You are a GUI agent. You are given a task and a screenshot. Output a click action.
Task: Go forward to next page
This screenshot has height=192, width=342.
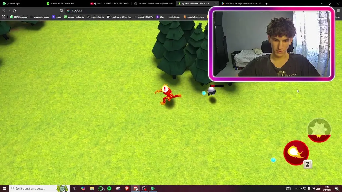coord(9,11)
